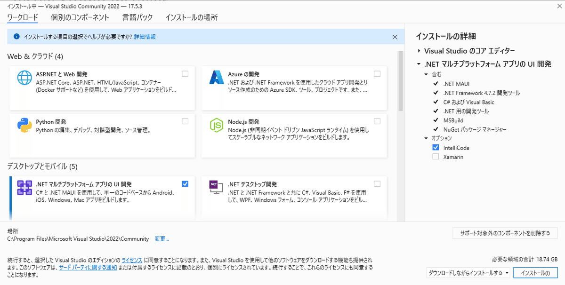
Task: Click the Node.js development logo icon
Action: [x=216, y=125]
